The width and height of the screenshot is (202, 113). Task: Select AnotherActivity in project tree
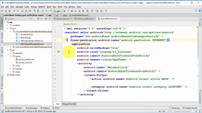coord(27,35)
